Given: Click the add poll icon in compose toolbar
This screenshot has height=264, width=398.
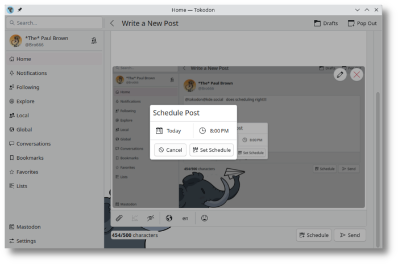Looking at the screenshot, I should pos(135,218).
